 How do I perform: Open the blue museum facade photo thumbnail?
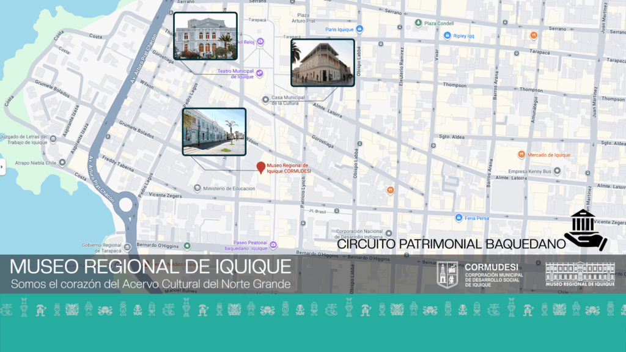214,131
